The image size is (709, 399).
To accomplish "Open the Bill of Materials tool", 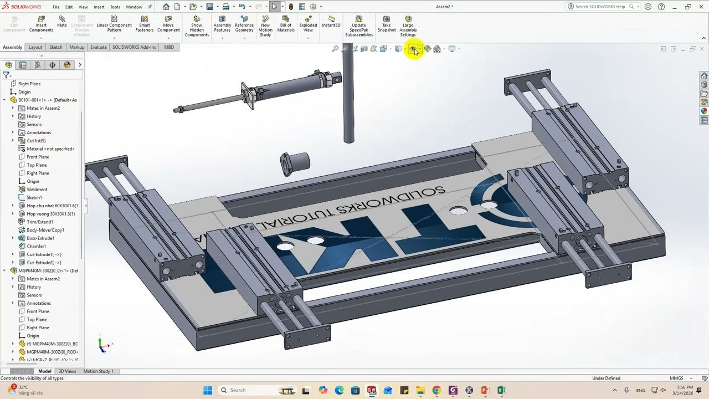I will pyautogui.click(x=286, y=24).
